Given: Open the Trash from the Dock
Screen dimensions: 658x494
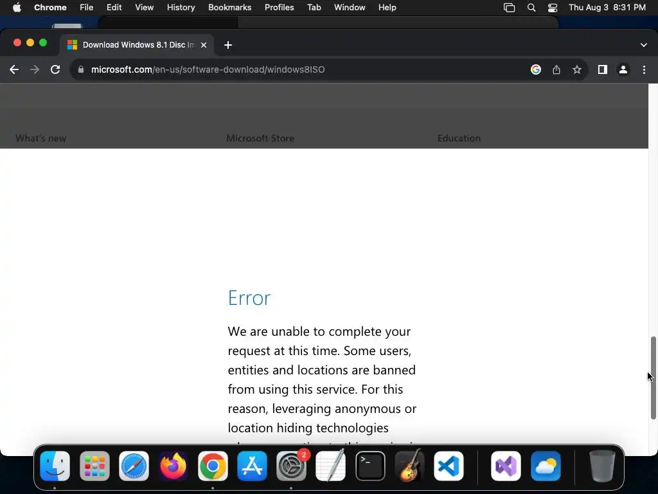Looking at the screenshot, I should pyautogui.click(x=602, y=466).
